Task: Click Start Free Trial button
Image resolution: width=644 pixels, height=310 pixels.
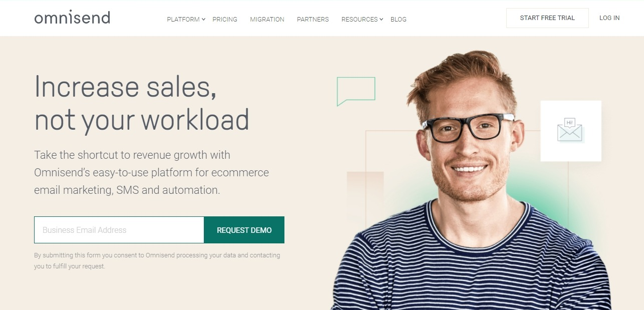Action: coord(547,18)
